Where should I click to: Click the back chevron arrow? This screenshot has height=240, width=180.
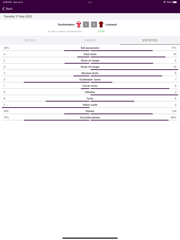(3, 8)
